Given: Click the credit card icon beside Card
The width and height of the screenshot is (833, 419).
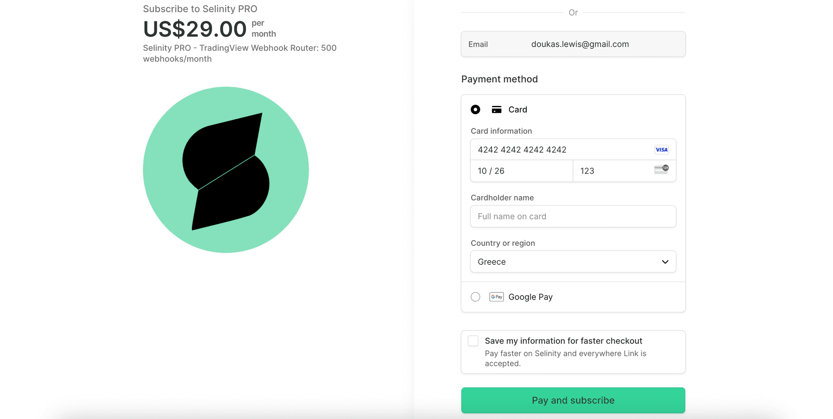Looking at the screenshot, I should (x=496, y=110).
